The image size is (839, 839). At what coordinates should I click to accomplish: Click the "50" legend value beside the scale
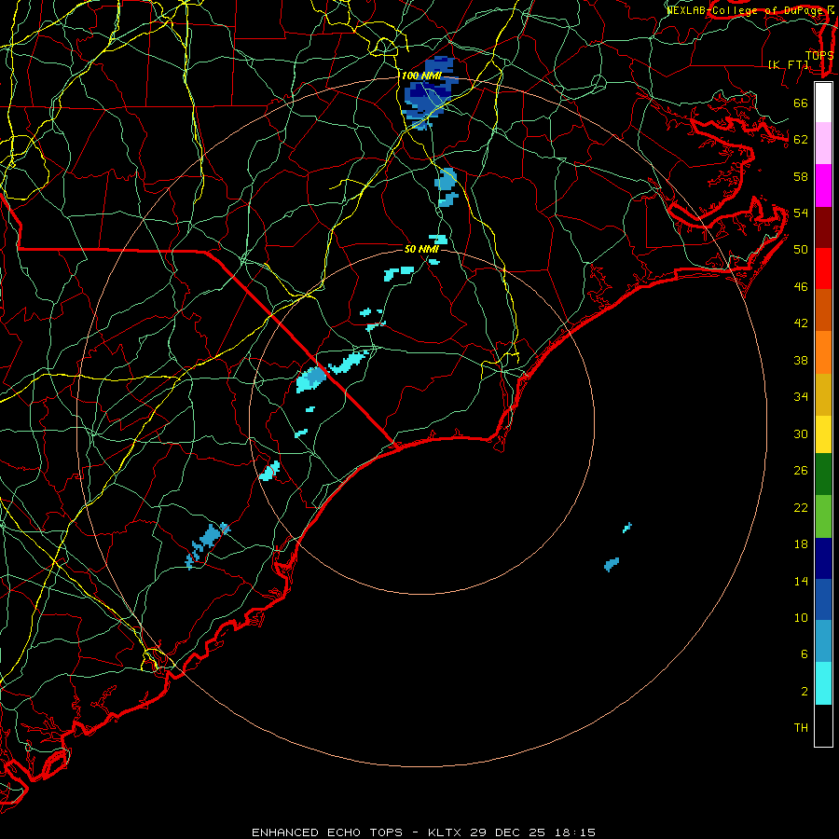[x=801, y=250]
